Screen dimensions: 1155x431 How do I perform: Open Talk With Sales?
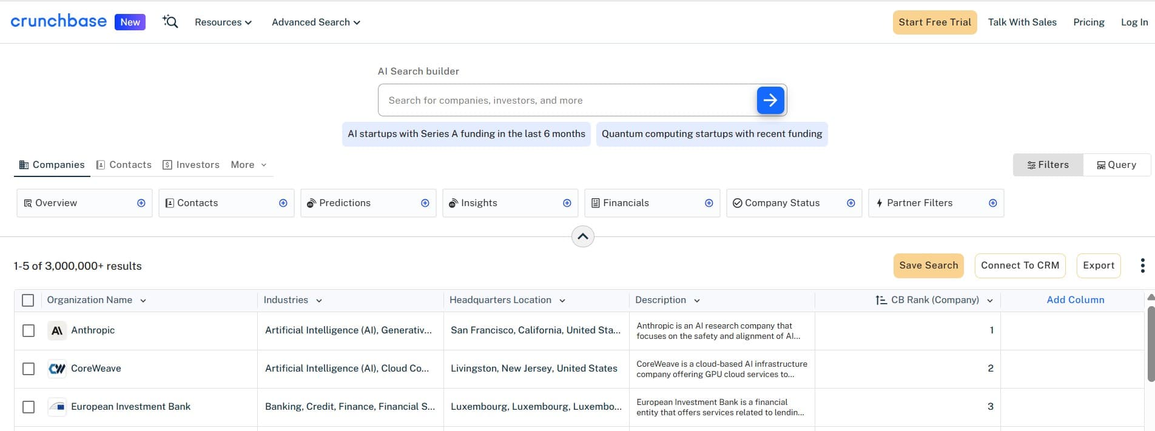tap(1022, 22)
